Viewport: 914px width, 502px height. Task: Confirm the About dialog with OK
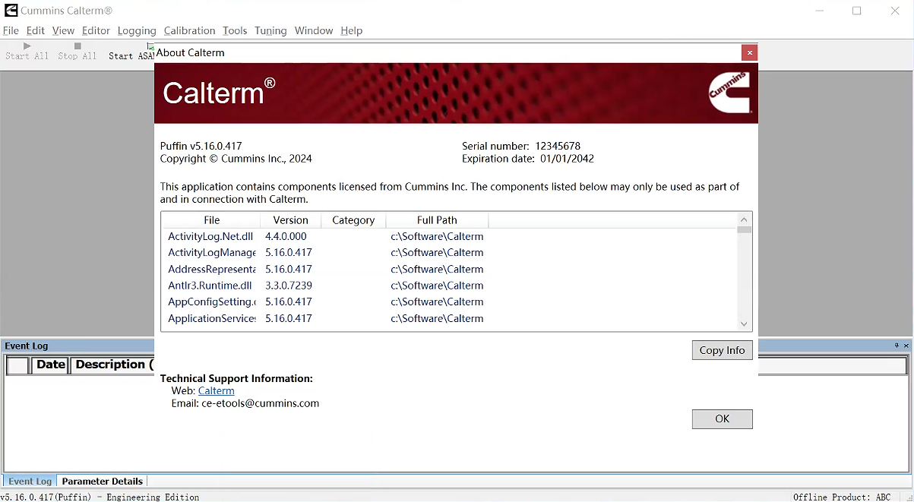723,418
